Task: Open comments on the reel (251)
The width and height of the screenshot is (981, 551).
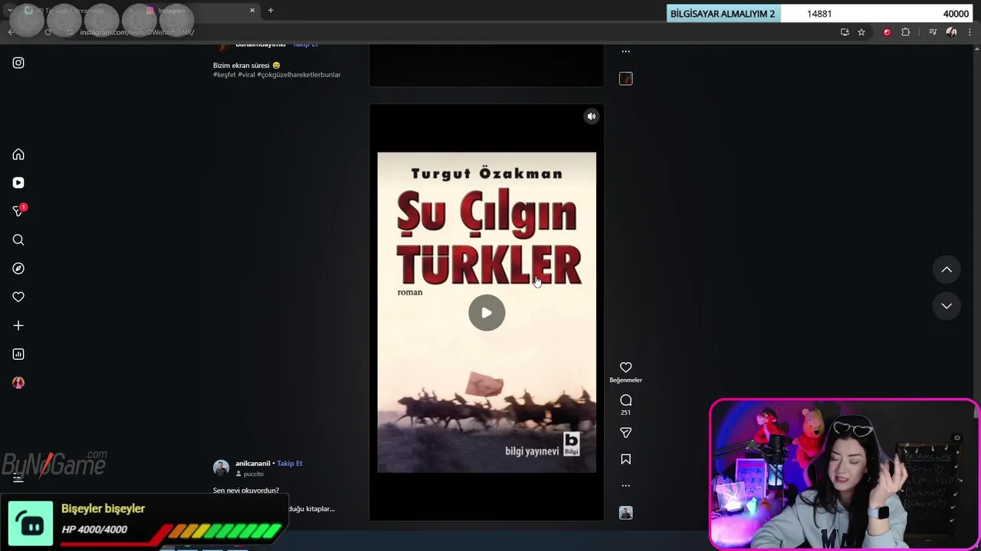Action: 625,400
